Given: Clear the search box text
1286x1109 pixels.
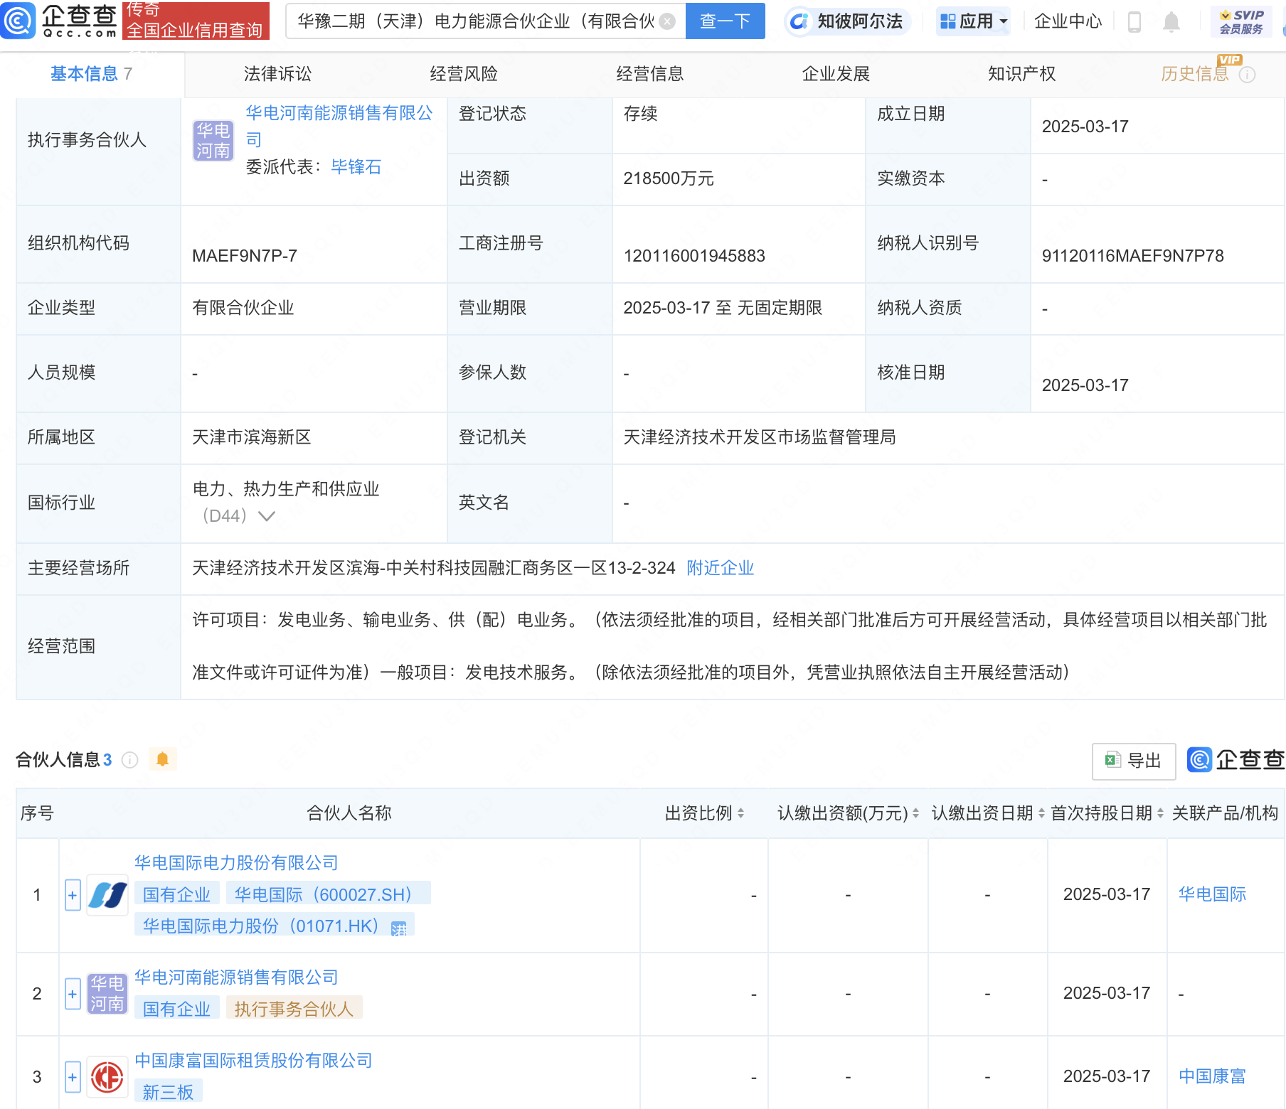Looking at the screenshot, I should (x=667, y=21).
